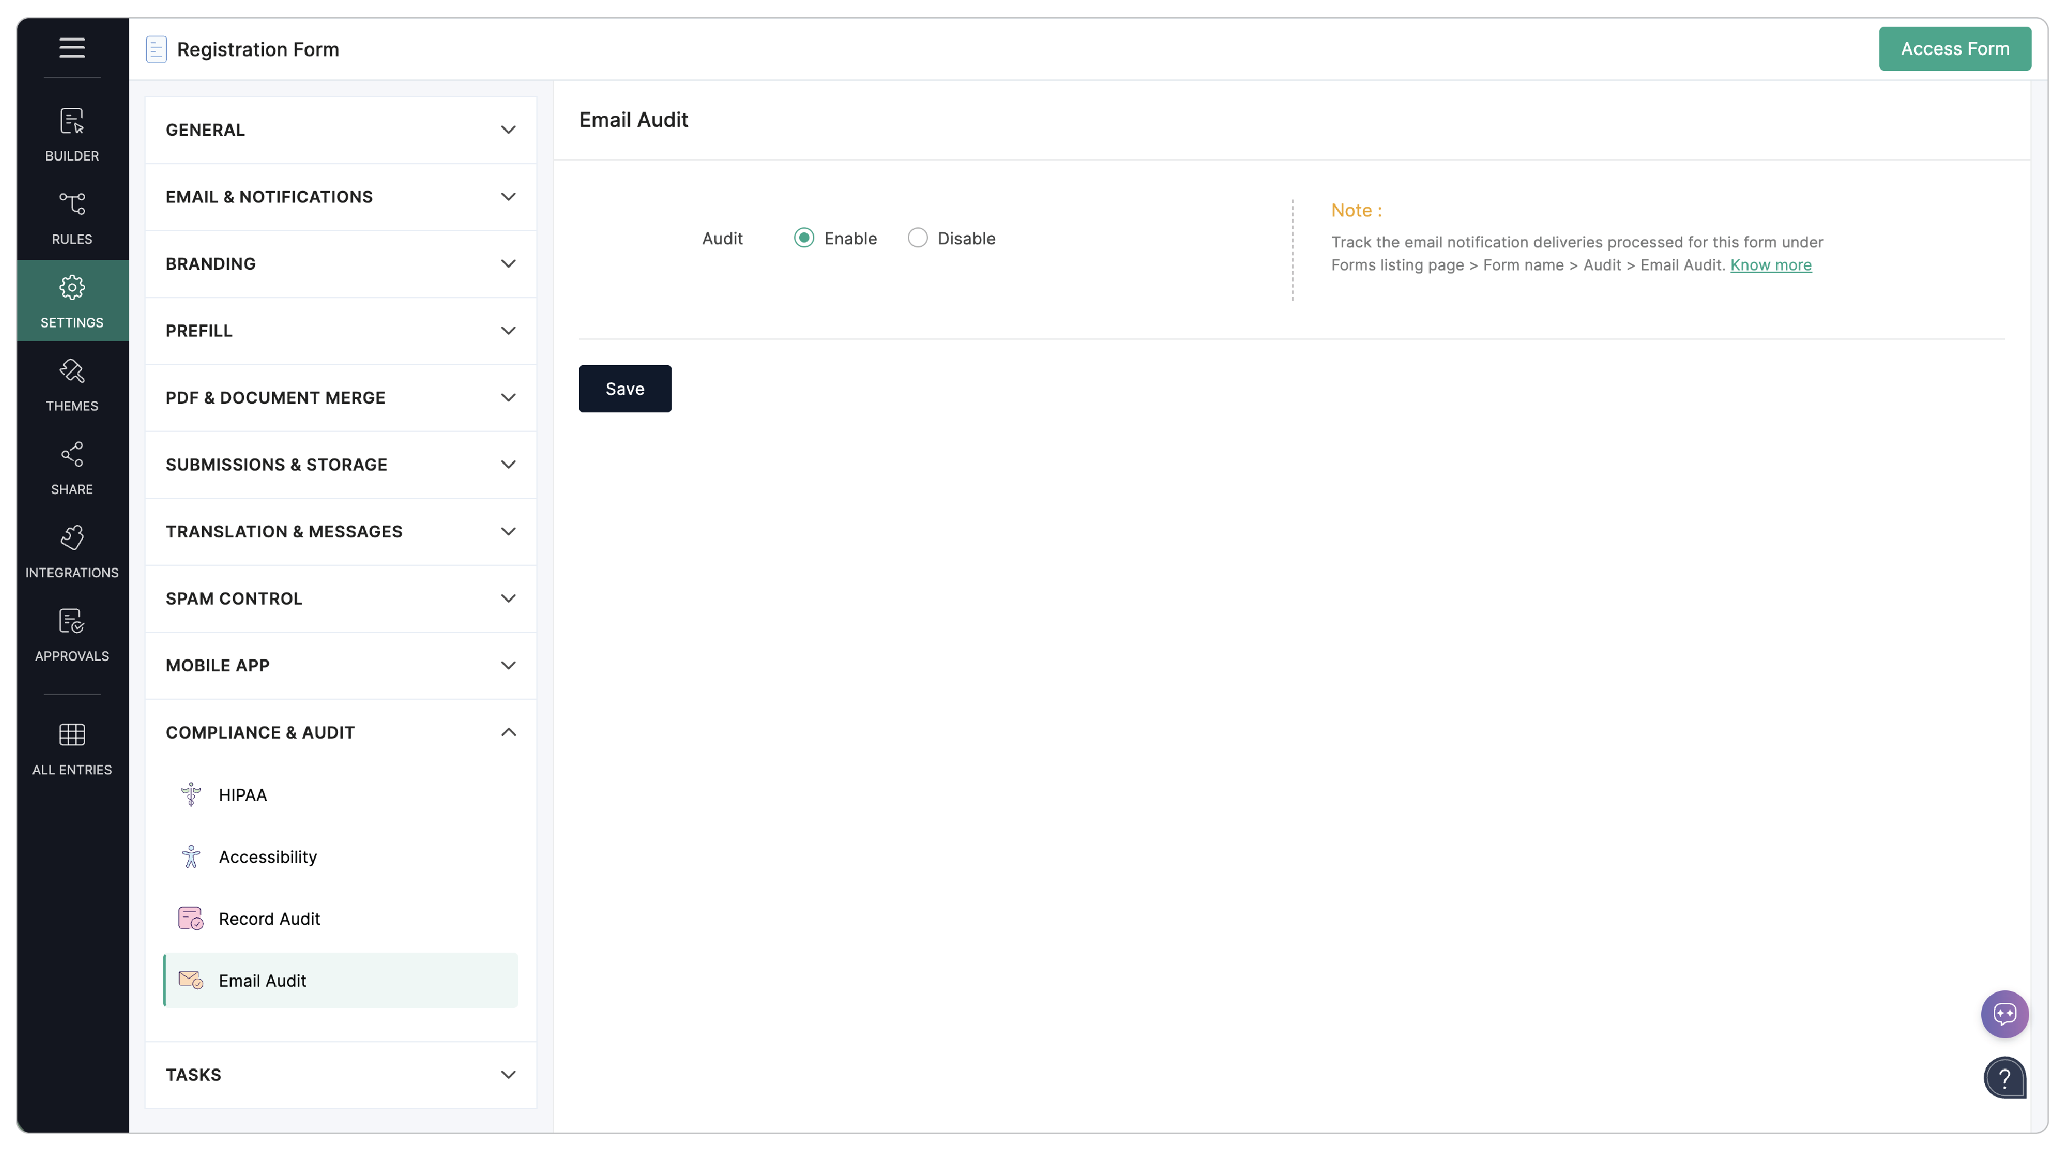Open the Record Audit setting
Viewport: 2065px width, 1151px height.
click(269, 919)
